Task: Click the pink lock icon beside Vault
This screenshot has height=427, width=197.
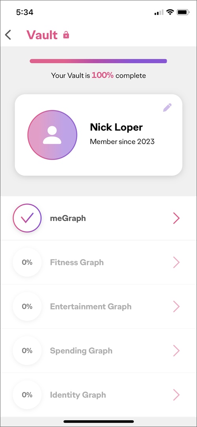Action: 66,35
